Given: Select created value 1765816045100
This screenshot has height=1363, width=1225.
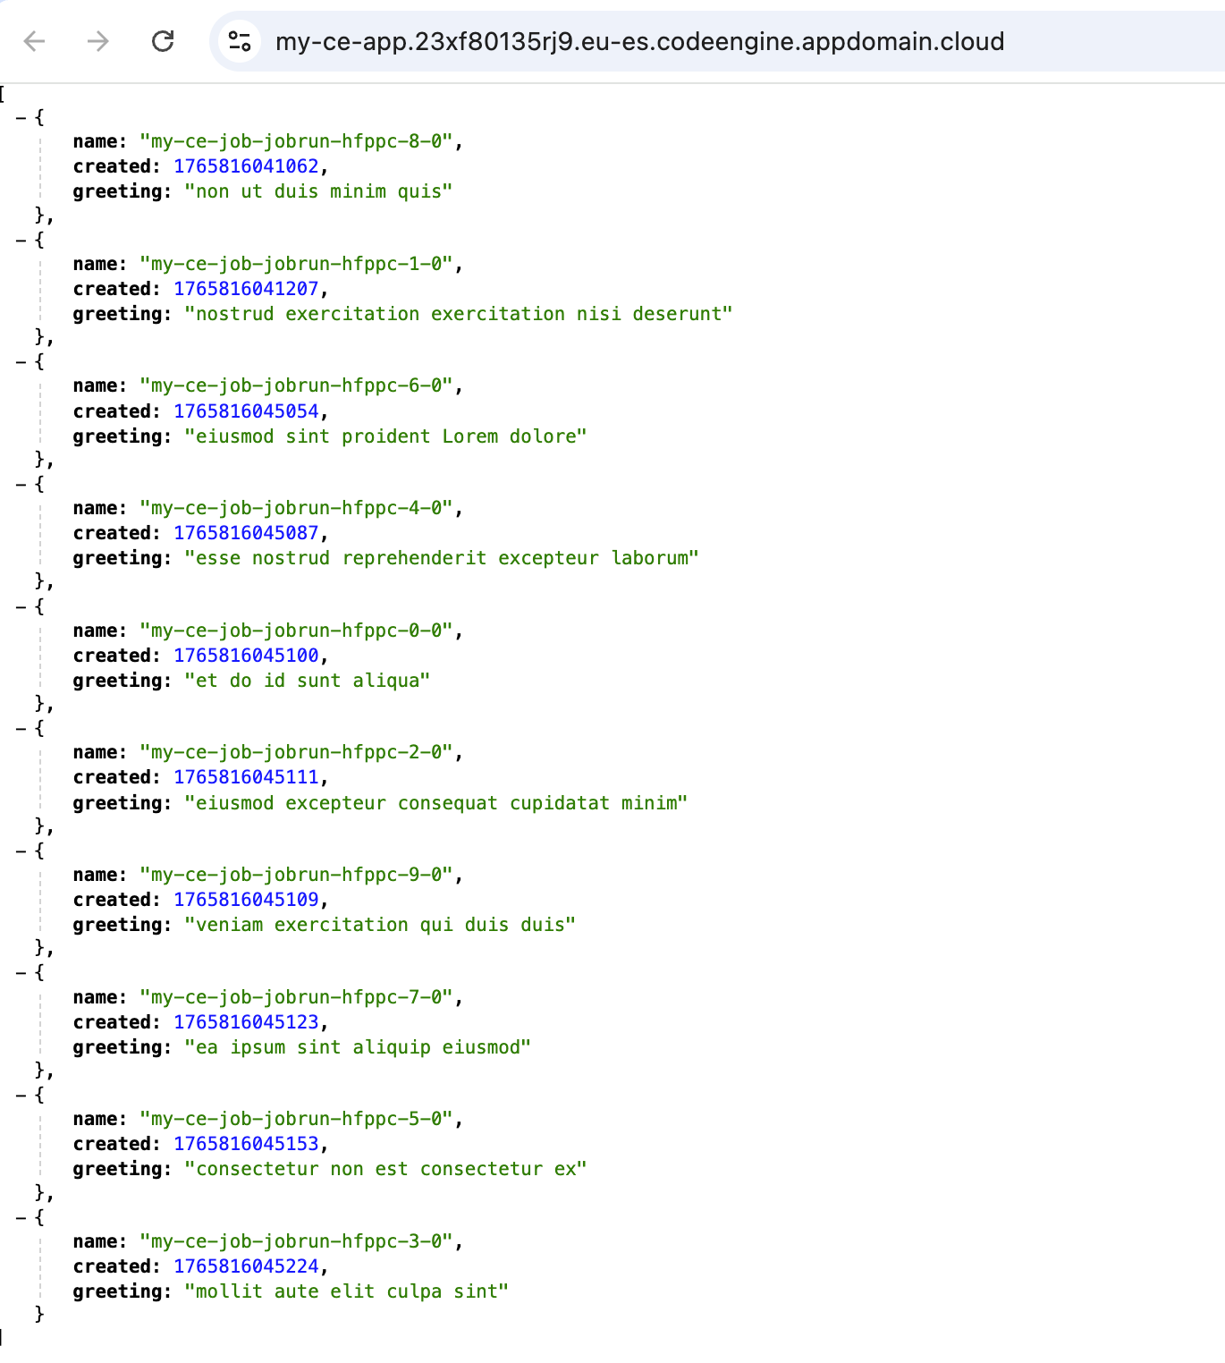Looking at the screenshot, I should click(x=246, y=656).
